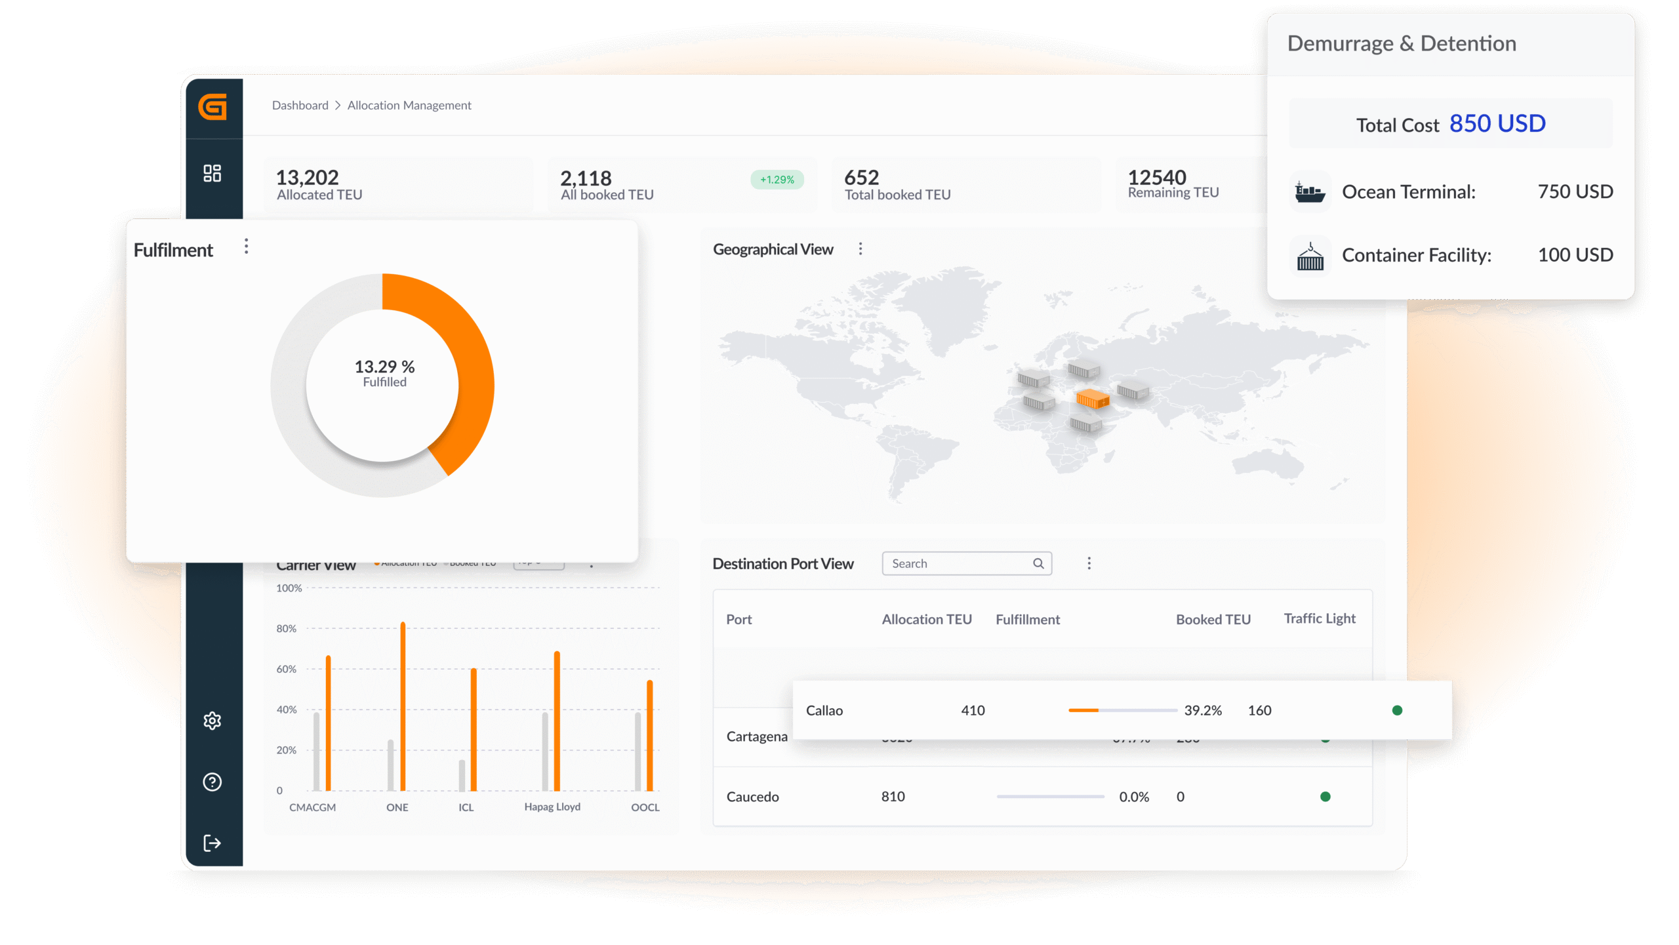Screen dimensions: 1679x945
Task: Toggle Booked TEU in the Carrier View legend
Action: (x=472, y=562)
